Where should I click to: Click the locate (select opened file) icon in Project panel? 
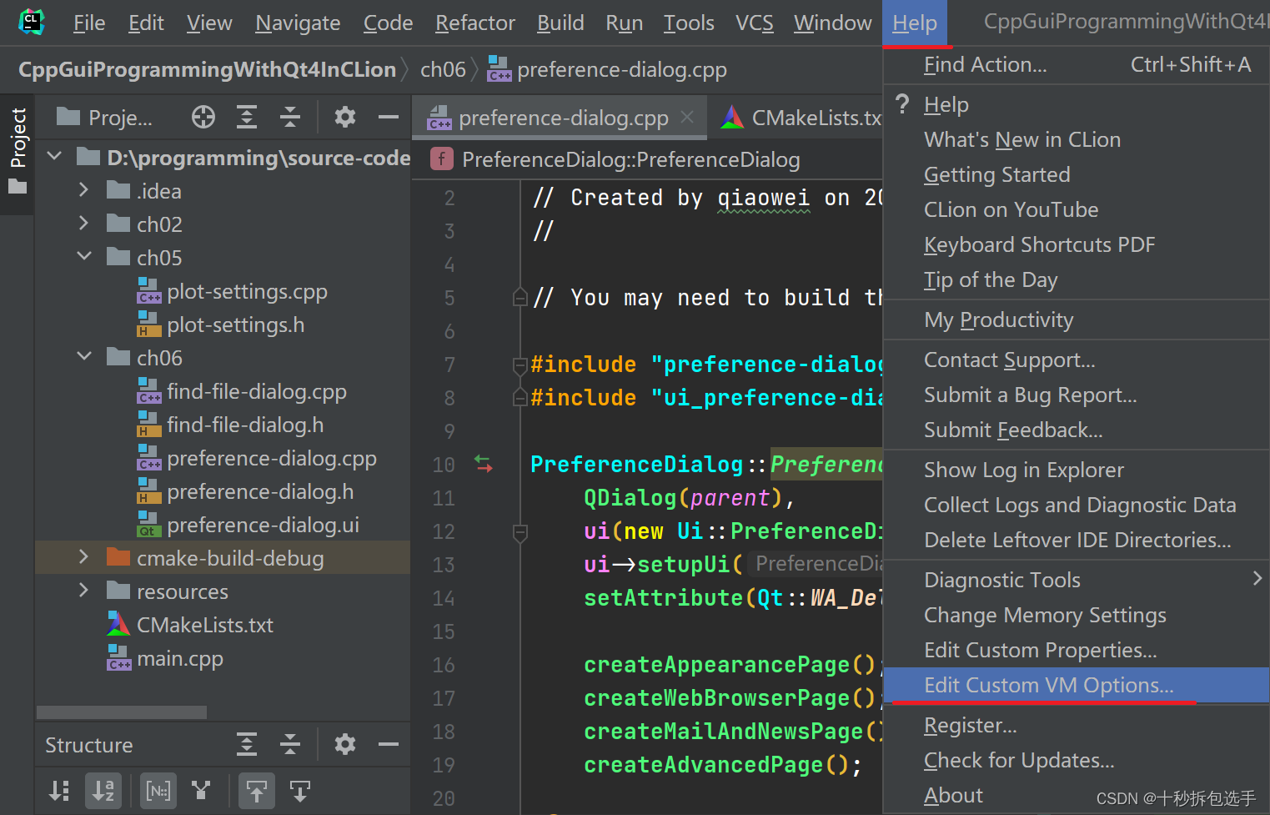click(203, 118)
